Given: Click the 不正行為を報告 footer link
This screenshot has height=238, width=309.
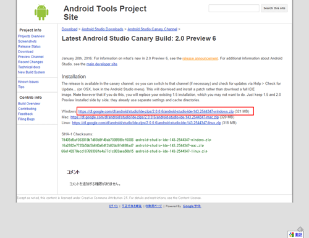Looking at the screenshot, I should 132,206.
